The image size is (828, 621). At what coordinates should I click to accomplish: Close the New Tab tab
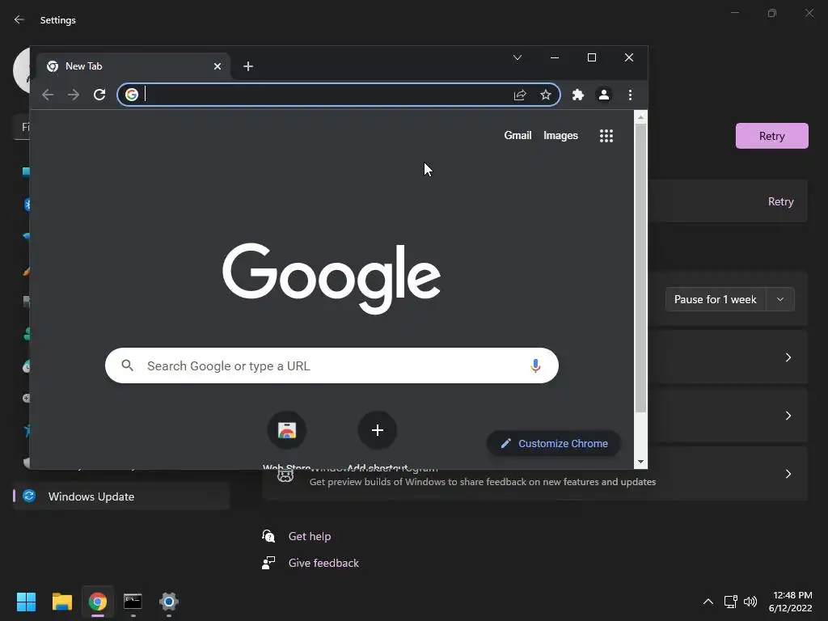[217, 66]
